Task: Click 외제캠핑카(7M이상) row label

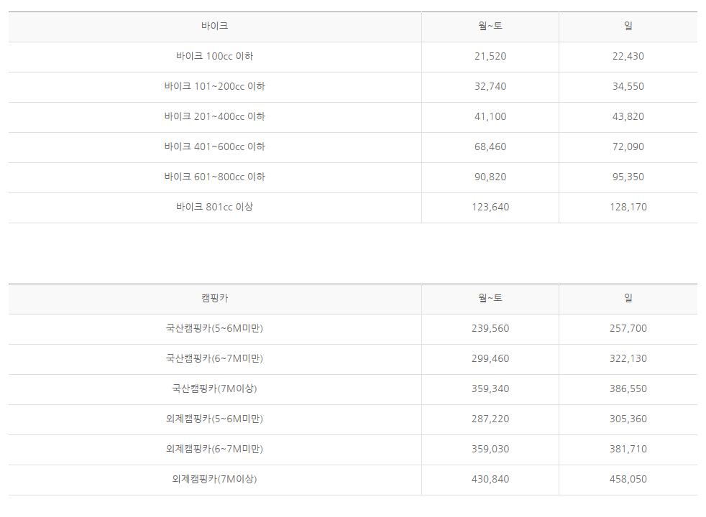Action: click(x=215, y=479)
